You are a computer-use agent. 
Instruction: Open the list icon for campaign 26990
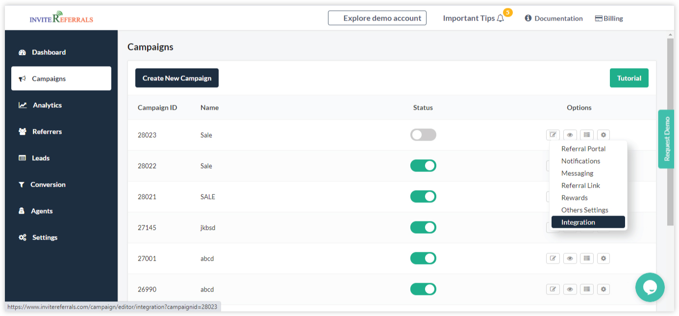pos(586,289)
